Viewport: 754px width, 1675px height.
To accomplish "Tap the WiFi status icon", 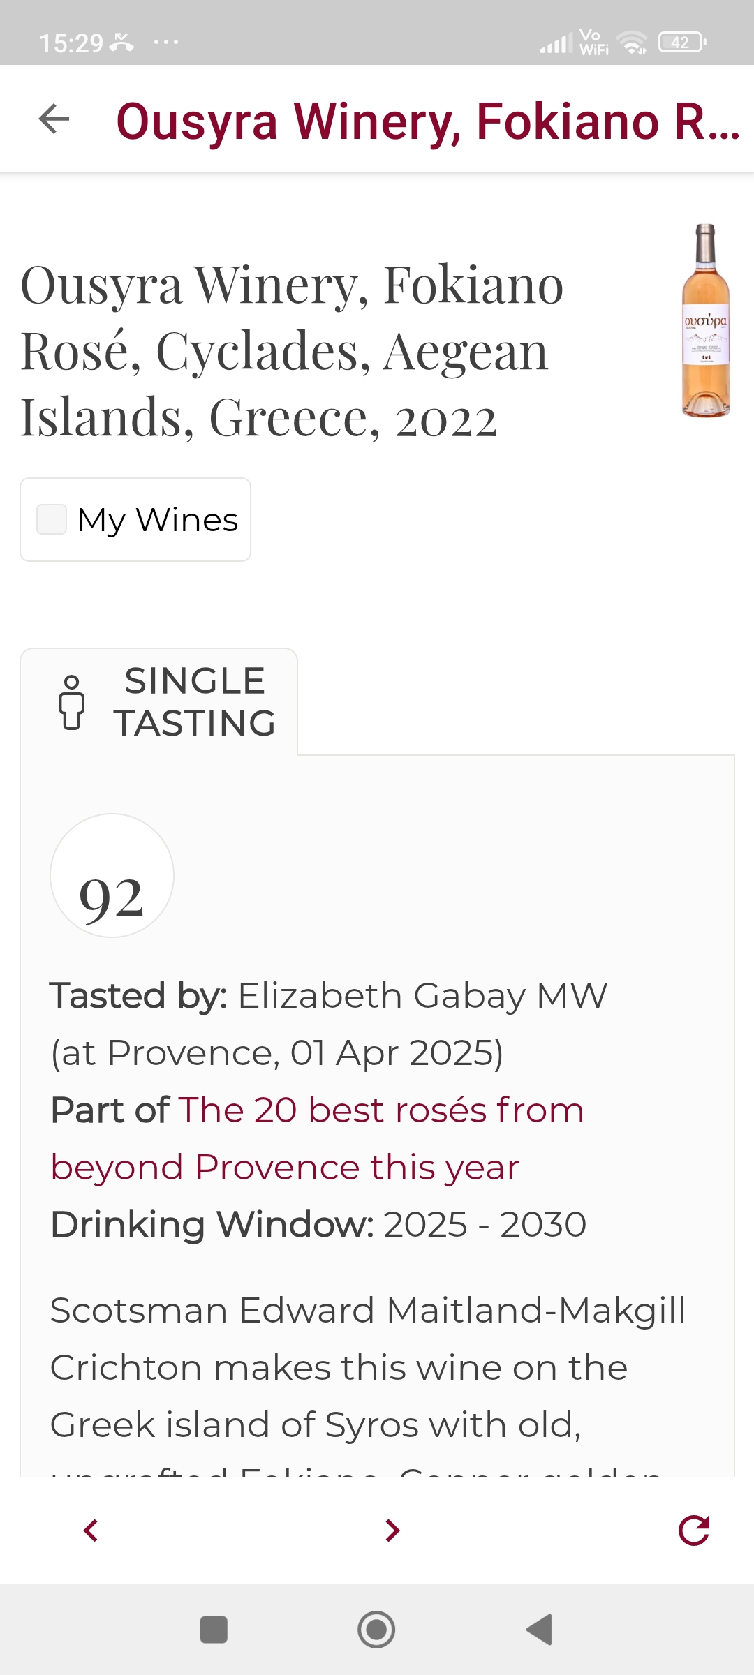I will point(634,43).
